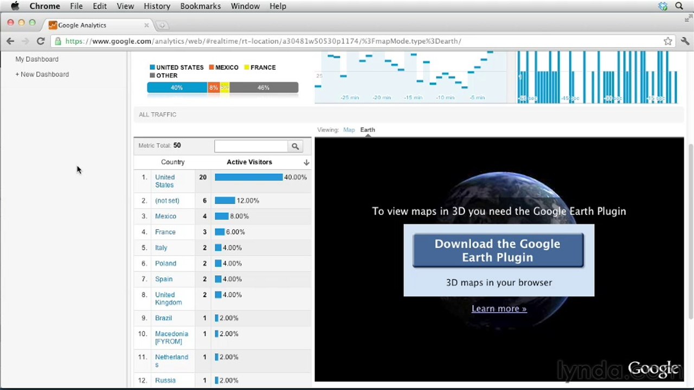Screen dimensions: 694x390
Task: Click in the country table search field
Action: [x=251, y=146]
